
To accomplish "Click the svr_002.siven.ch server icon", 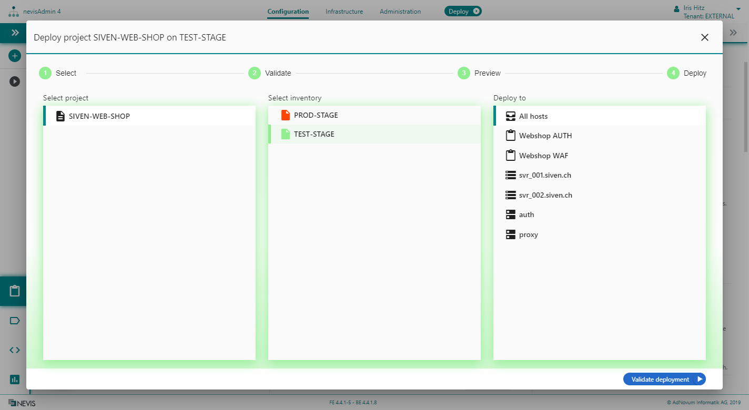I will (510, 195).
